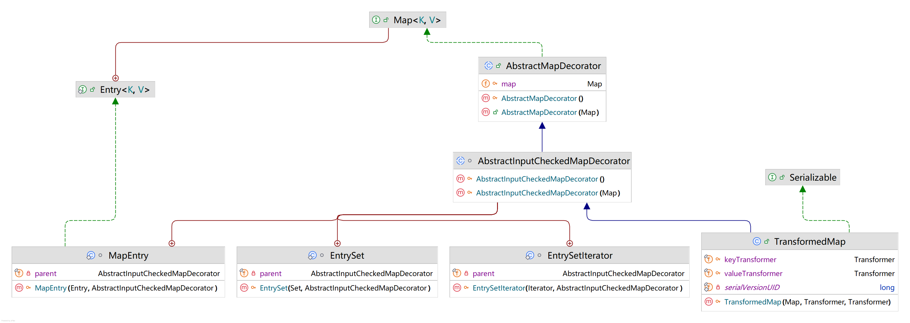Click the inner class icon next to MapEntry
The image size is (910, 323).
[91, 255]
